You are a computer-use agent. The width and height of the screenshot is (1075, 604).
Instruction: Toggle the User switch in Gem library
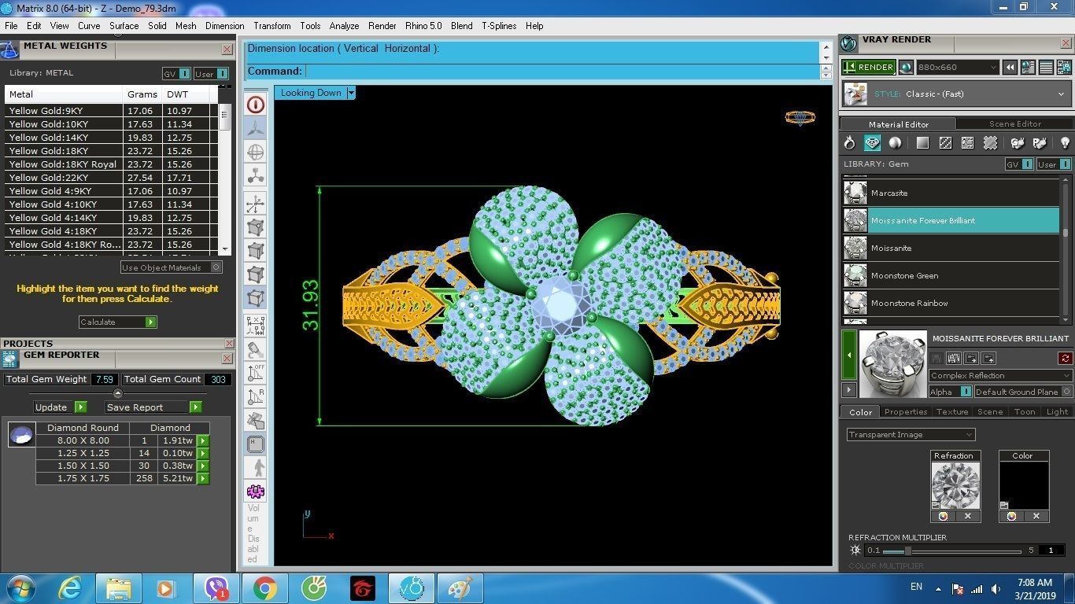click(x=1054, y=164)
